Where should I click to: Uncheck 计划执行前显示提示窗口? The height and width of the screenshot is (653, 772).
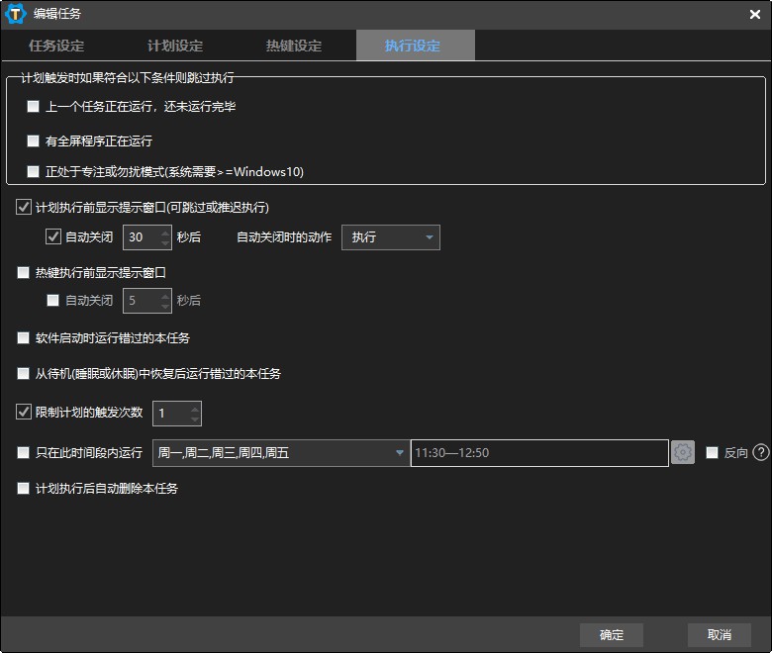click(x=24, y=207)
